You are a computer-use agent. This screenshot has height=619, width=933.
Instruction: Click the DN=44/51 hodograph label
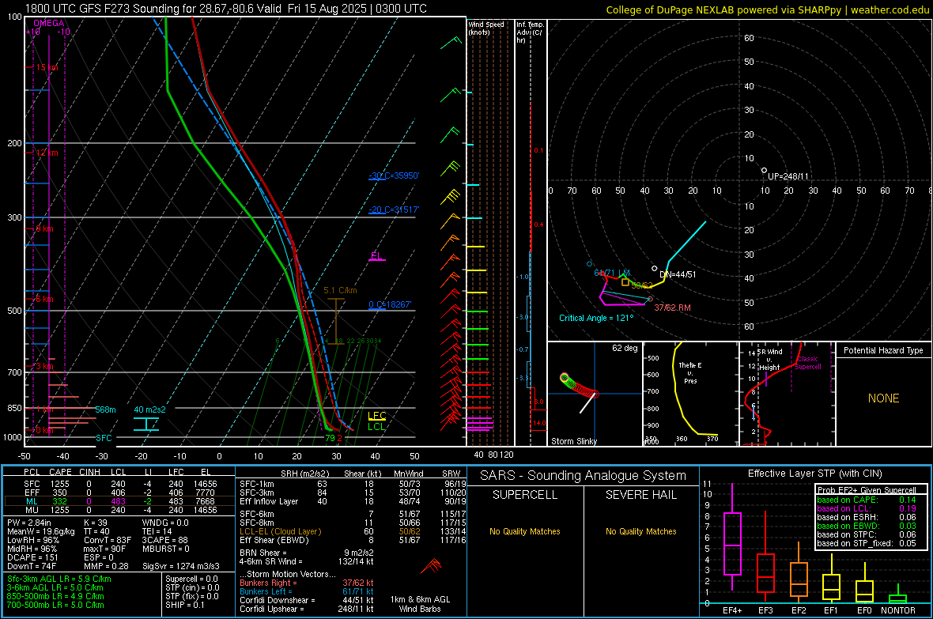(678, 274)
